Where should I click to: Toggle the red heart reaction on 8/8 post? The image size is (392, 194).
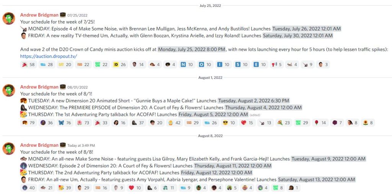tap(135, 188)
